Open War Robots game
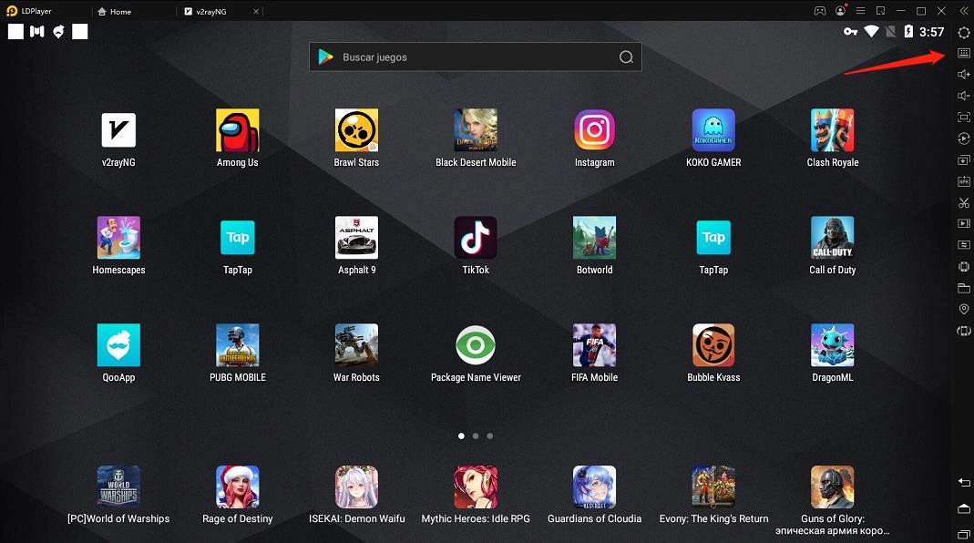The width and height of the screenshot is (974, 543). (x=356, y=344)
